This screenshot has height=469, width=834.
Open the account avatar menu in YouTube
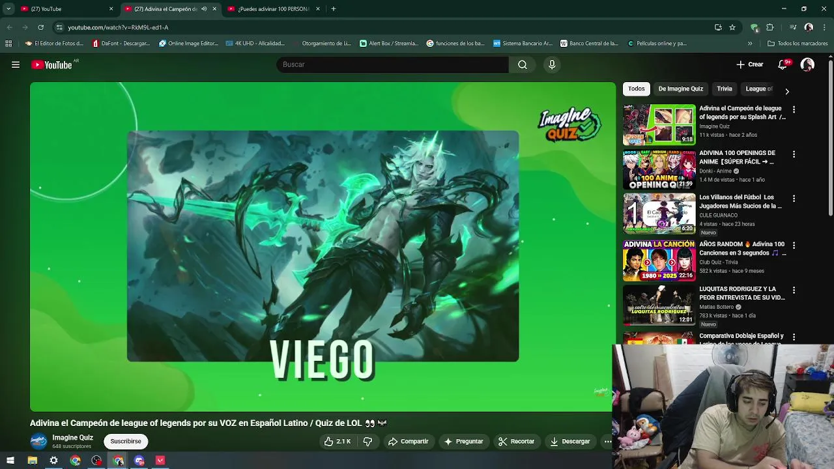(x=807, y=64)
